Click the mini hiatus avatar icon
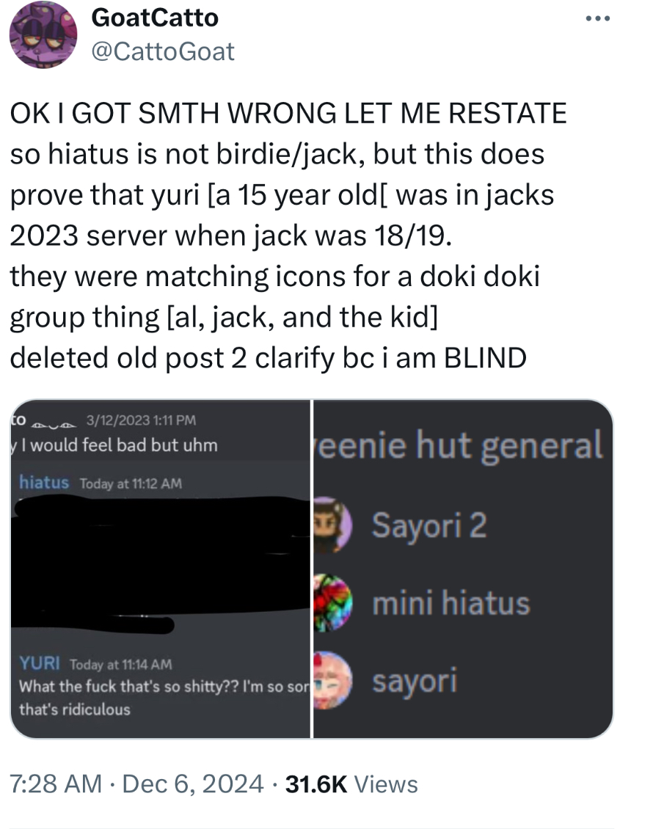Screen dimensions: 653x829 pos(332,603)
